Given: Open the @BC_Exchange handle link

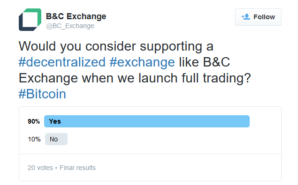Looking at the screenshot, I should coord(70,26).
